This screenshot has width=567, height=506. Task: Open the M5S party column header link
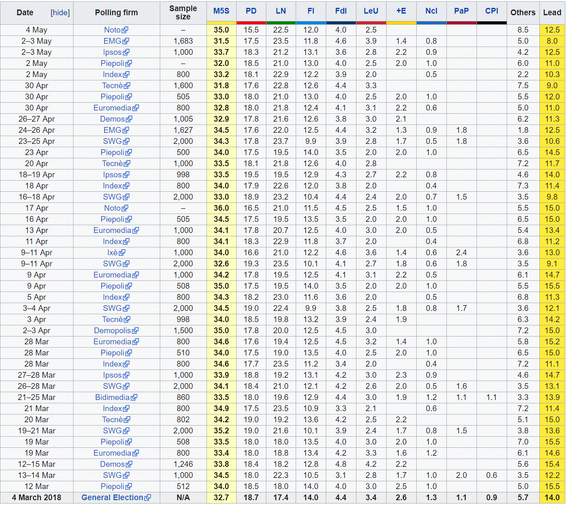221,11
